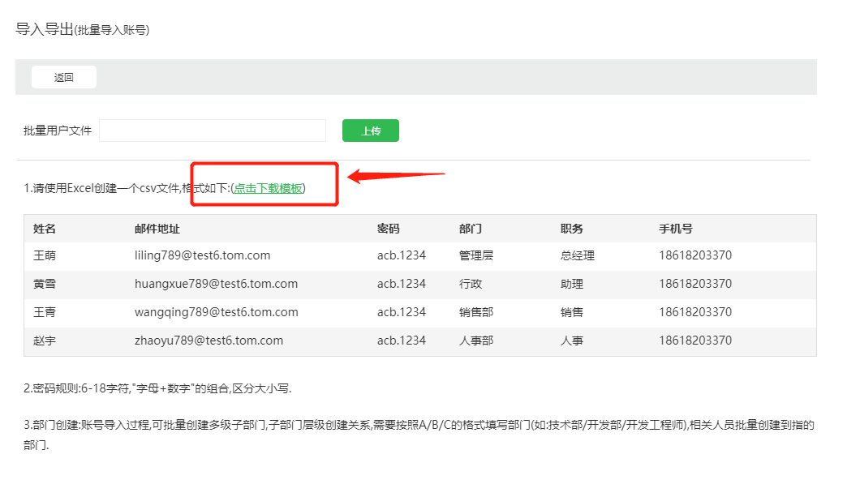Select the 职务 column header

[x=571, y=229]
